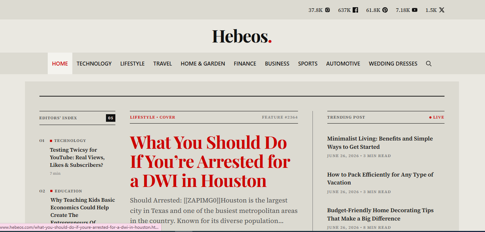Image resolution: width=485 pixels, height=232 pixels.
Task: Open the search magnifier in the navbar
Action: (429, 64)
